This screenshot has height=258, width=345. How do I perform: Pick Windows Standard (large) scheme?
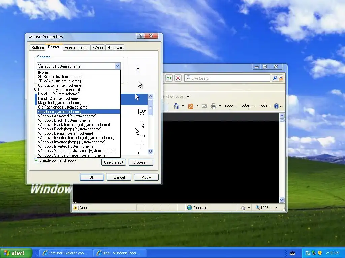point(79,155)
